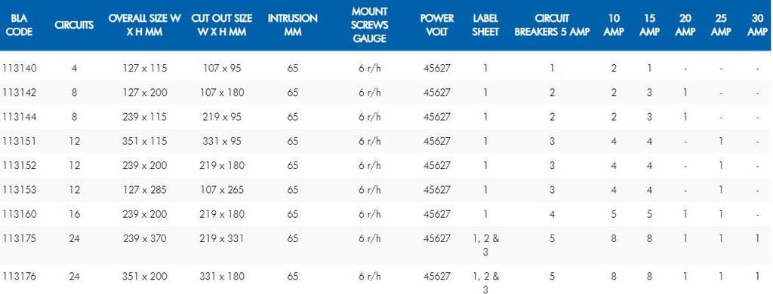Click the 351 x 115 overall size cell
The image size is (773, 294).
(144, 141)
